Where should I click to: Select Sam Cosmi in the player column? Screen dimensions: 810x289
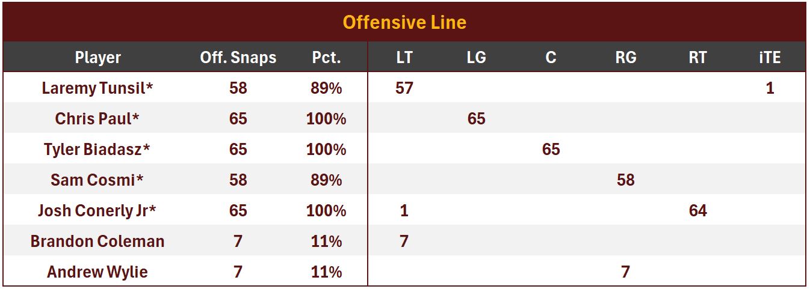(x=97, y=180)
